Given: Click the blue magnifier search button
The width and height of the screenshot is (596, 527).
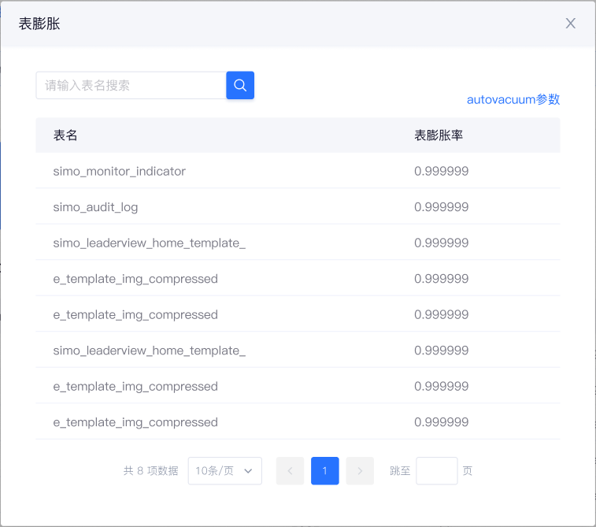Looking at the screenshot, I should [240, 85].
